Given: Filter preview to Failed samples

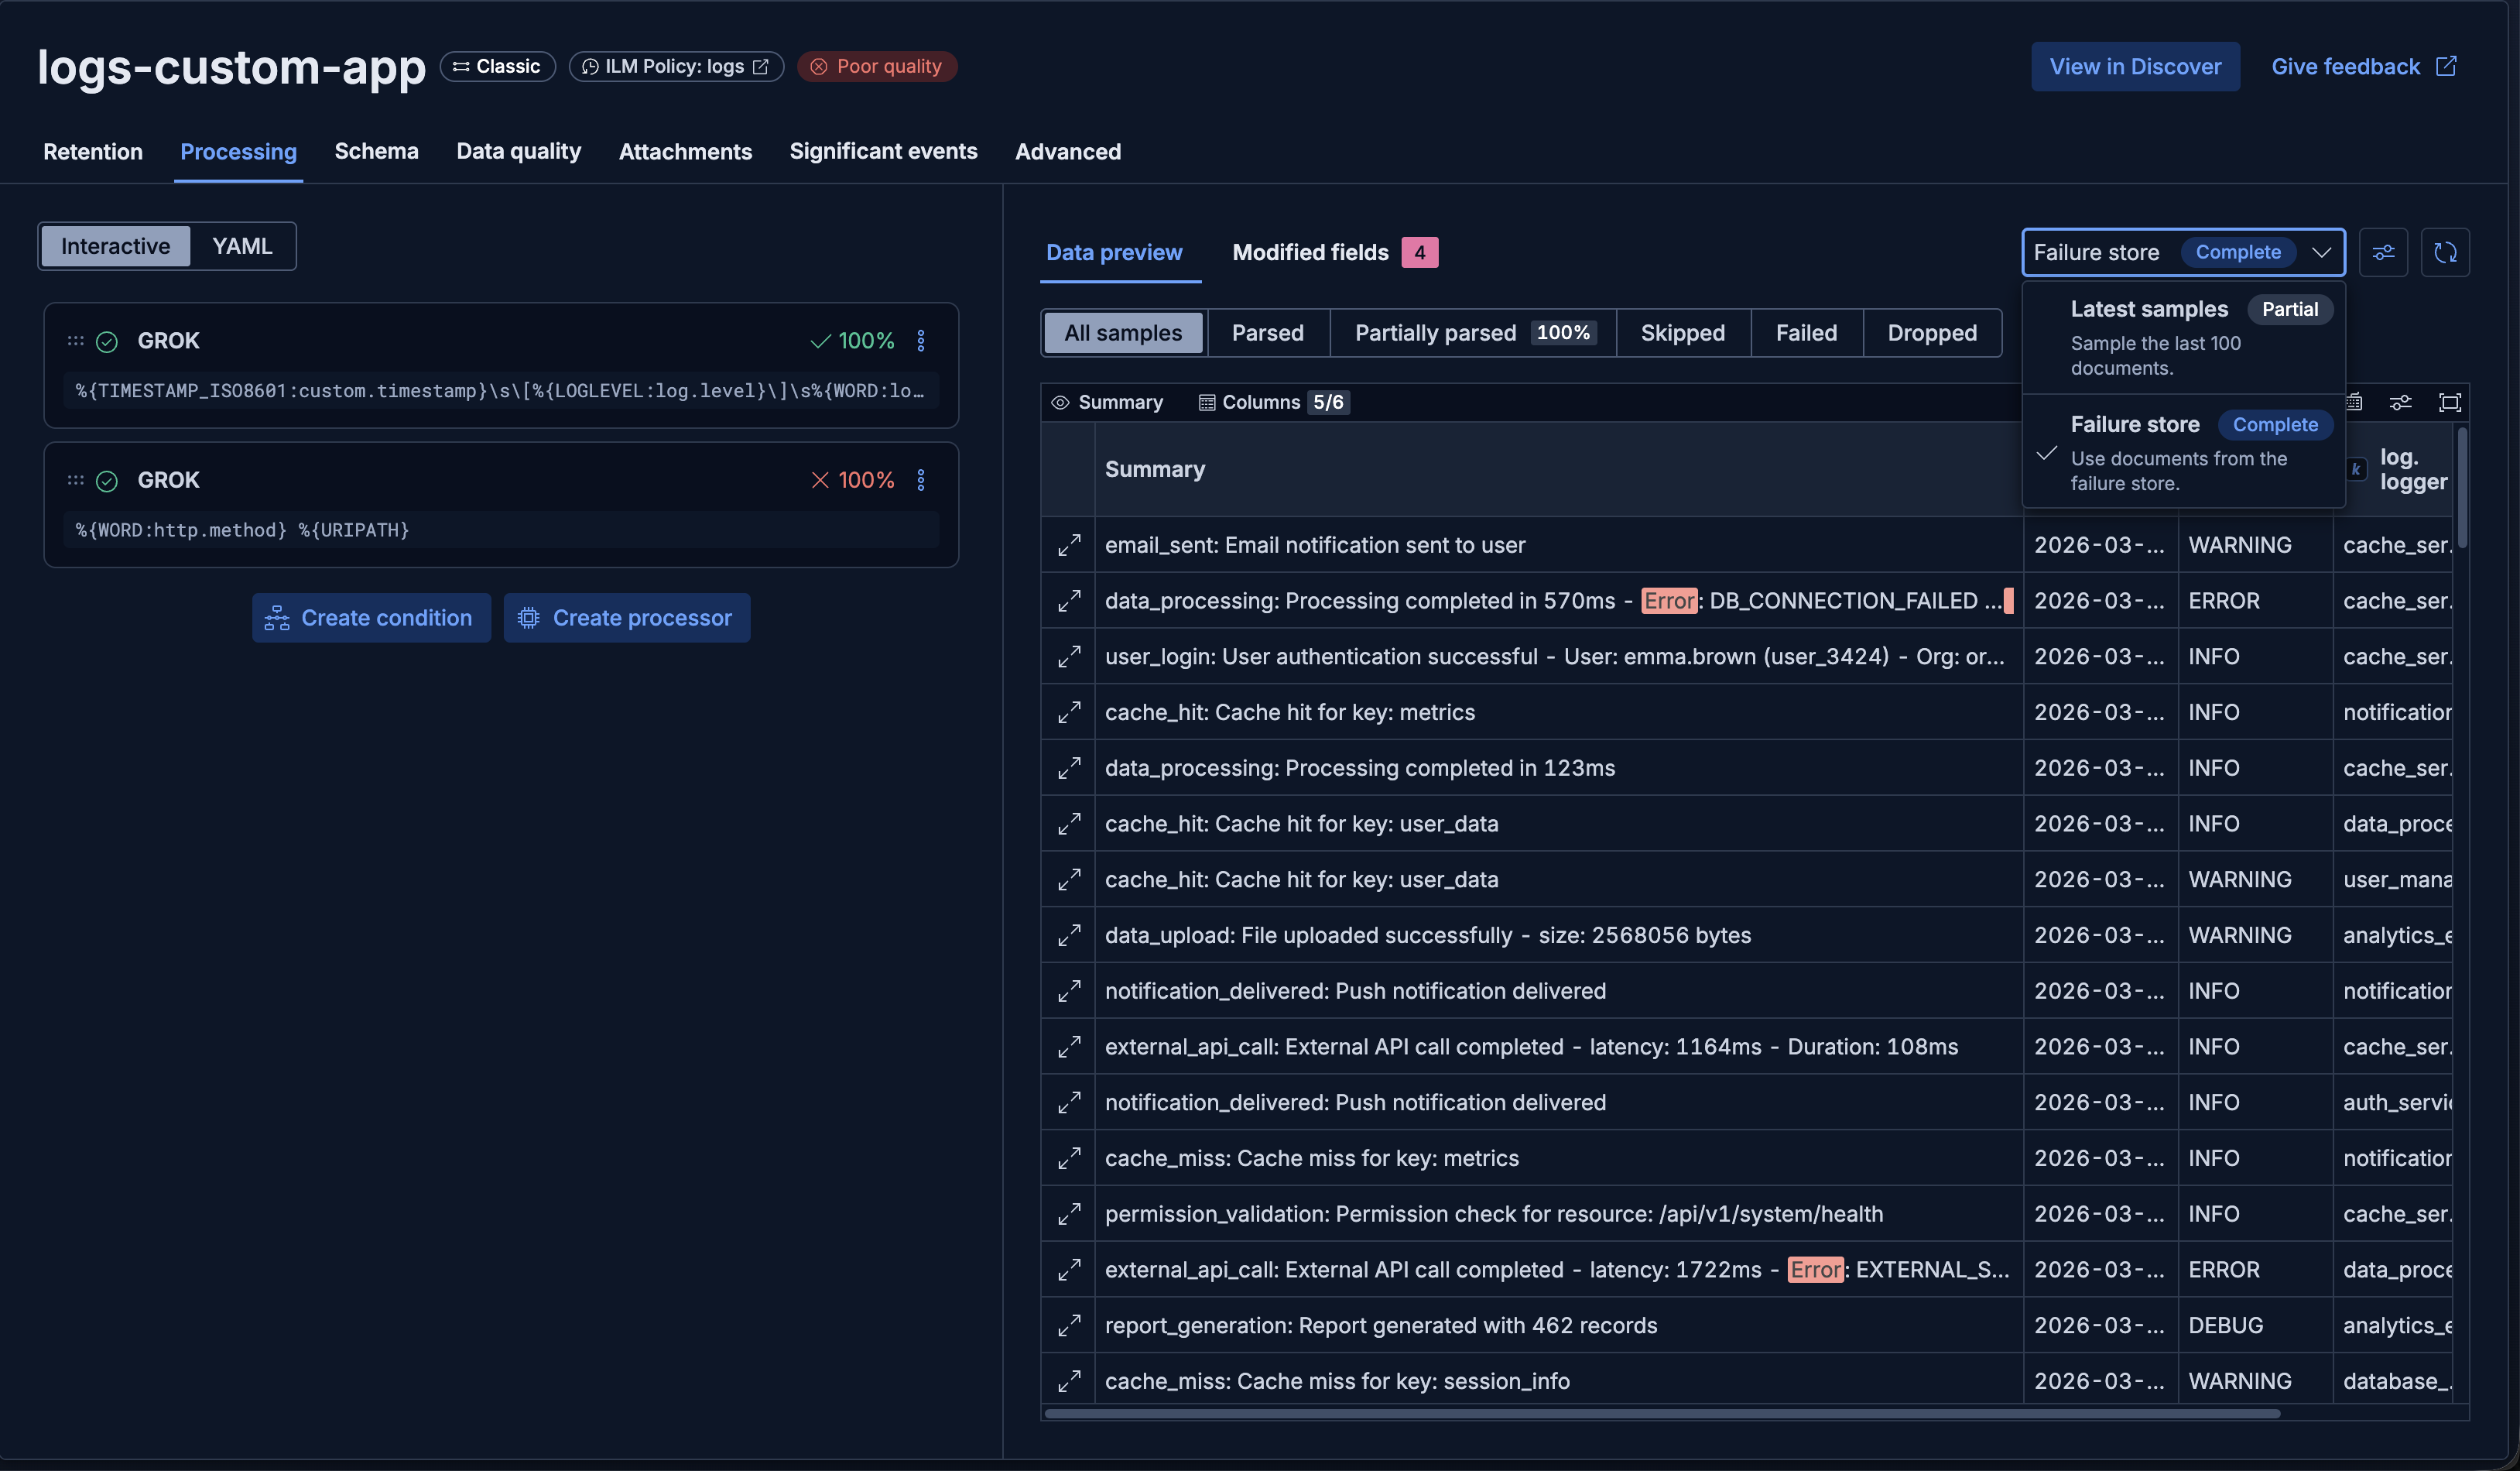Looking at the screenshot, I should click(1806, 333).
